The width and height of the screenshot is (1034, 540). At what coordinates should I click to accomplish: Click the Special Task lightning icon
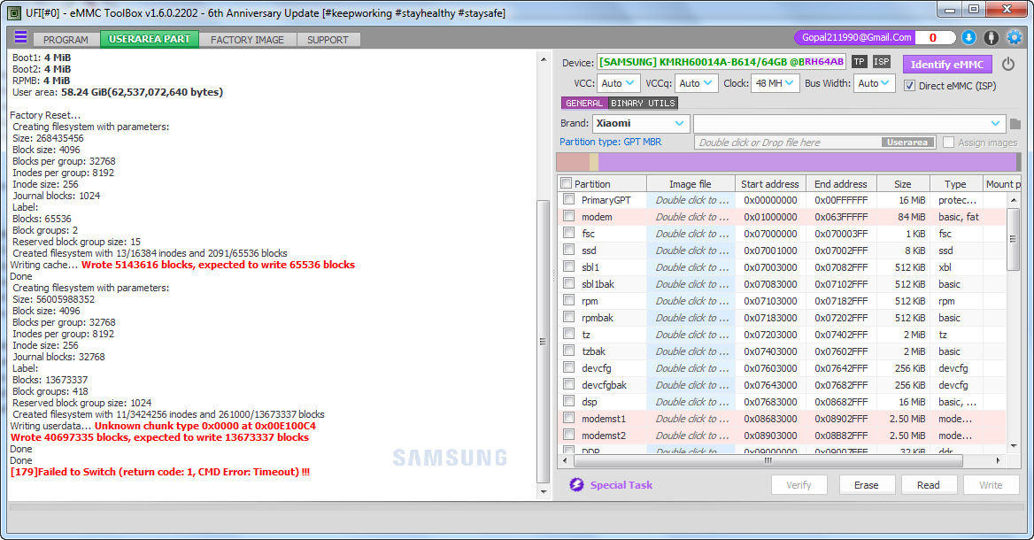pyautogui.click(x=576, y=484)
